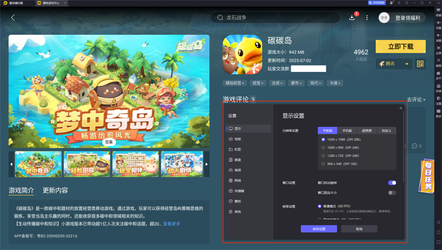Screen dimensions: 442x250
Task: Open the three-dot more options menu
Action: 367,17
